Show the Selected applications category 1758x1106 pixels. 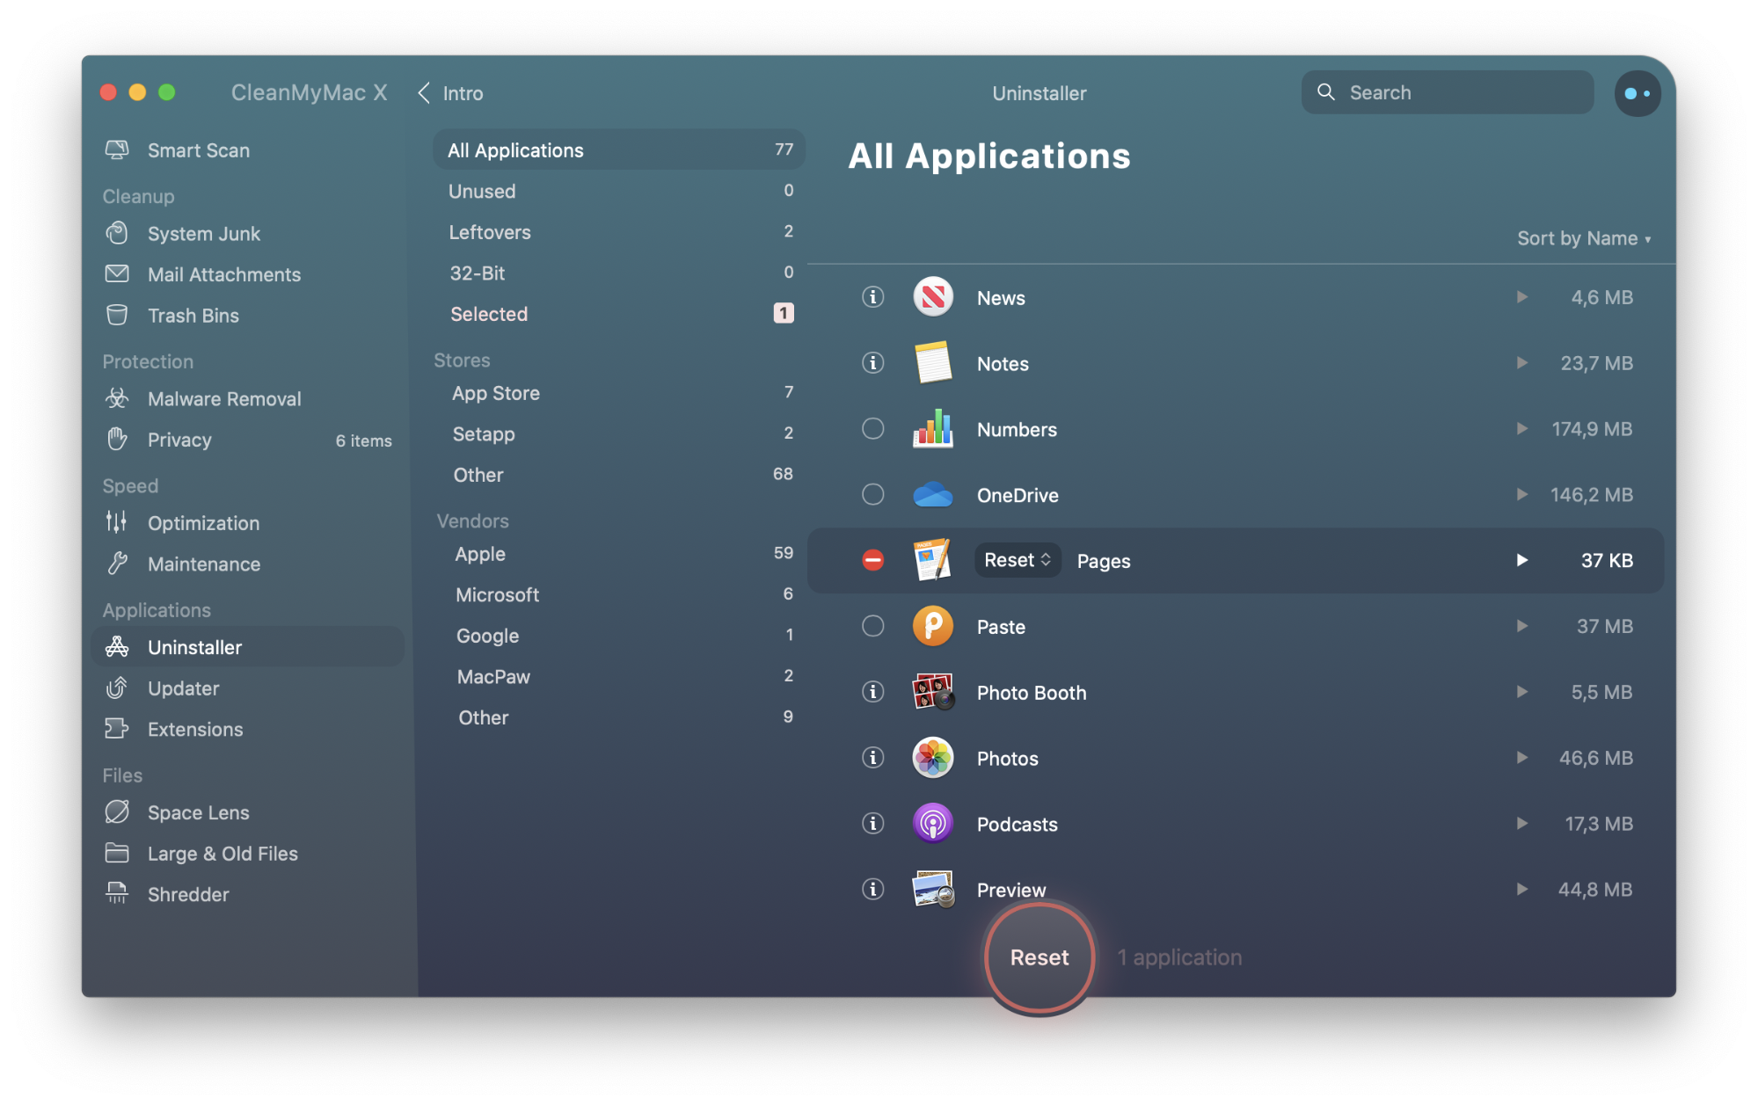[x=619, y=314]
